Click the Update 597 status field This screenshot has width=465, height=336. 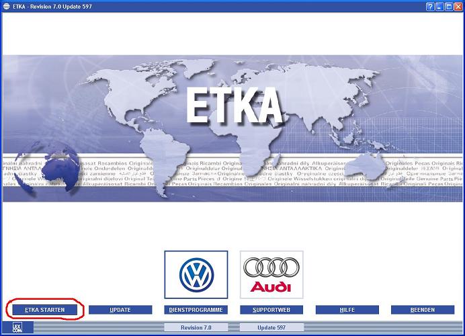[271, 327]
